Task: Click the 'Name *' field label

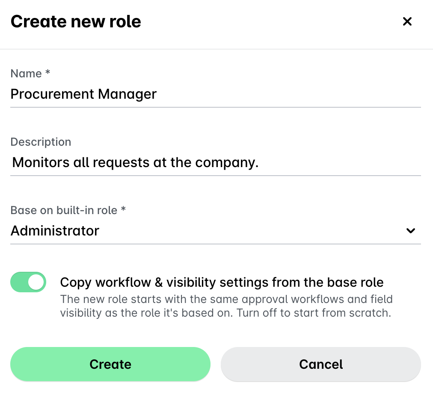Action: click(x=30, y=74)
